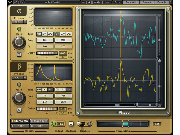Click alpha filter 2 Freq field 2000
The height and width of the screenshot is (135, 180).
pyautogui.click(x=63, y=40)
